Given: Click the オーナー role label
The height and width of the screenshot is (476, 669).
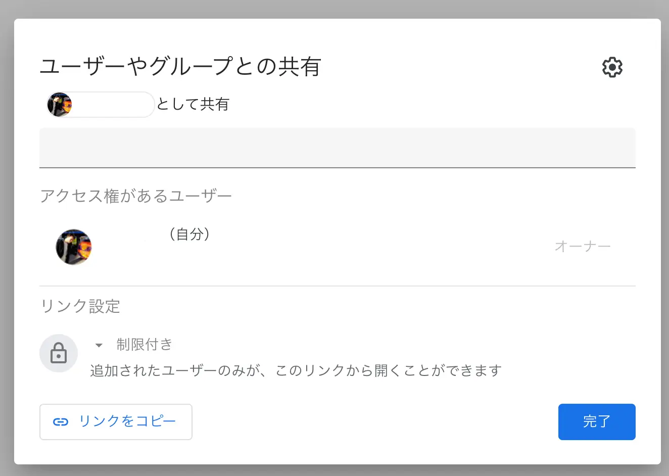Looking at the screenshot, I should point(583,246).
